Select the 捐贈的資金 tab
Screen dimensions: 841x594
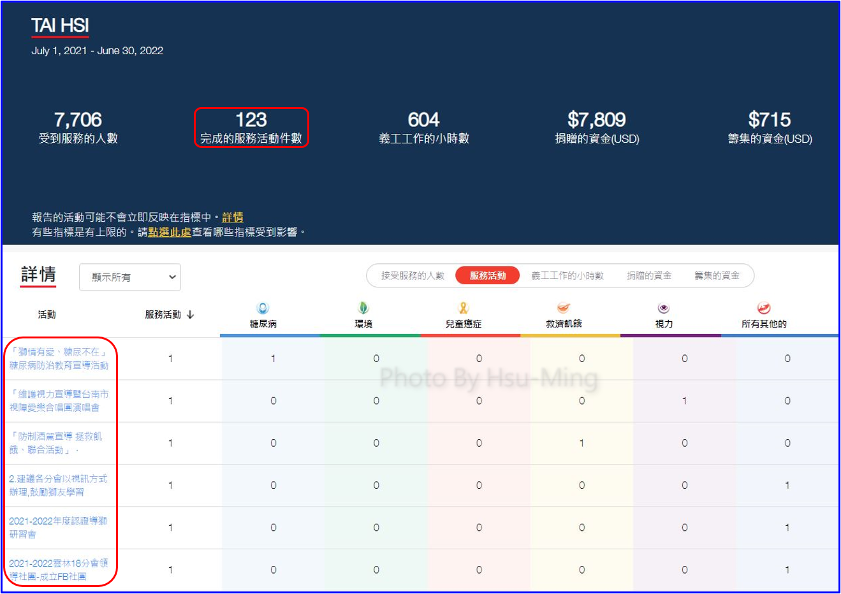(649, 276)
